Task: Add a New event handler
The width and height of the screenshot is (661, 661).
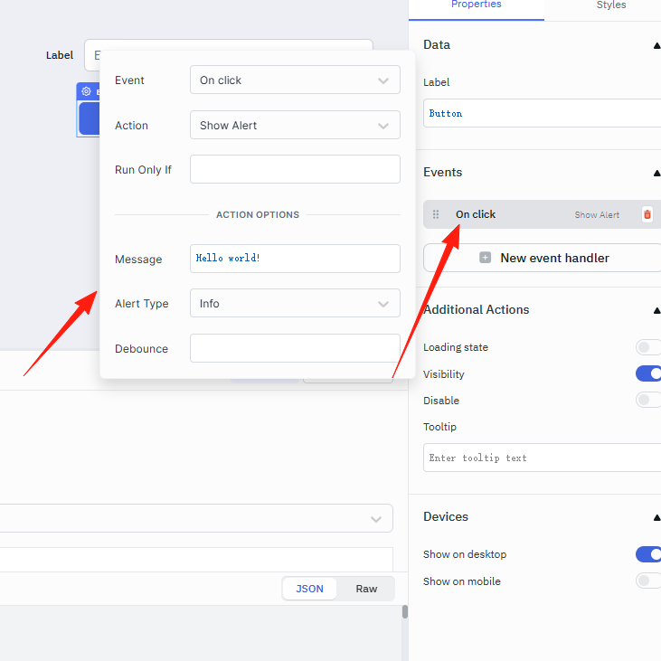Action: coord(543,258)
